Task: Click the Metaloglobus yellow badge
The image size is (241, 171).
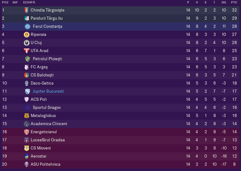Action: (27, 116)
